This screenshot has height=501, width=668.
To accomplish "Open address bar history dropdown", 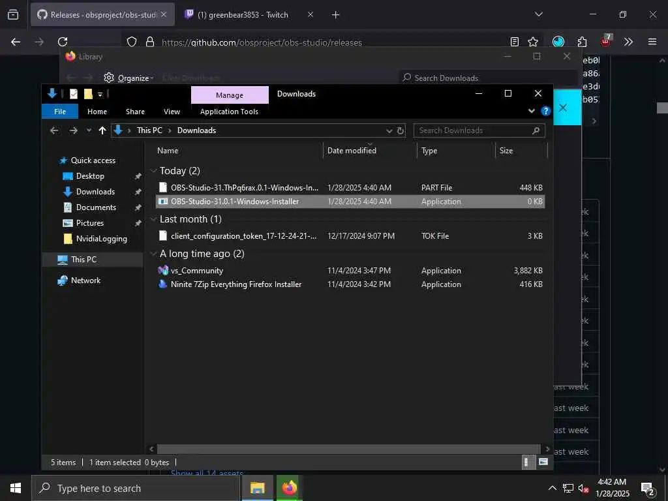I will pos(389,130).
